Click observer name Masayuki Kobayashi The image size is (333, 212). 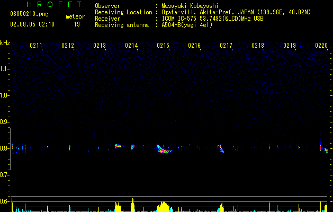(x=190, y=6)
